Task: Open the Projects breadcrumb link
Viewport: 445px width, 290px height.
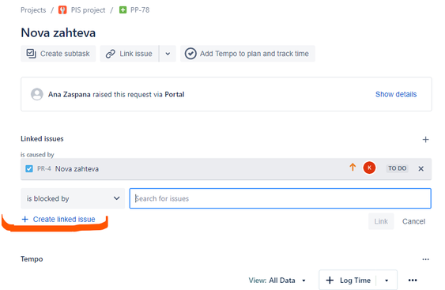Action: 33,10
